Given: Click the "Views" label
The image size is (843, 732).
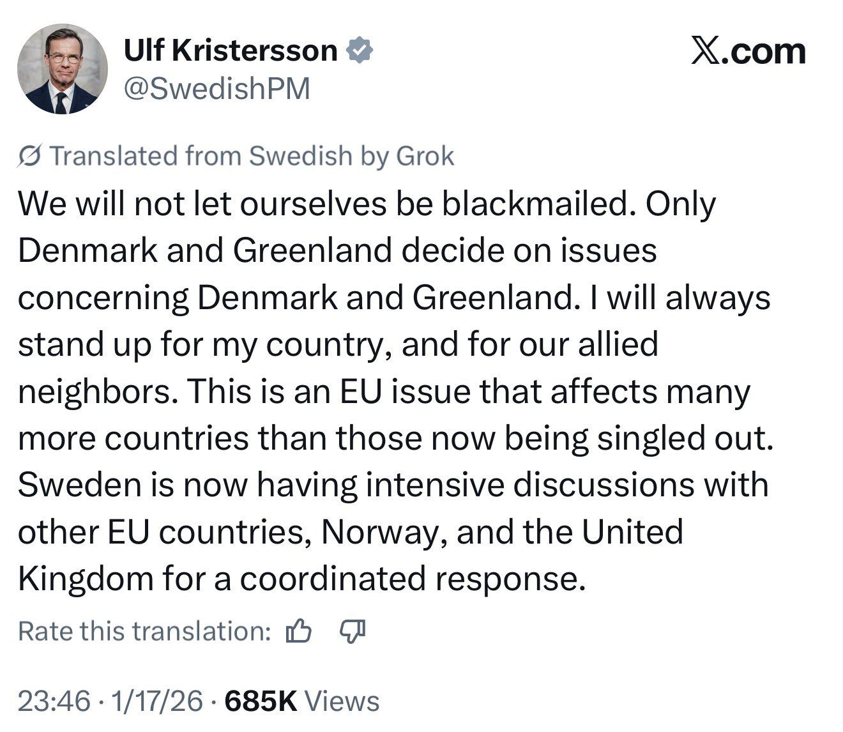Looking at the screenshot, I should point(342,701).
